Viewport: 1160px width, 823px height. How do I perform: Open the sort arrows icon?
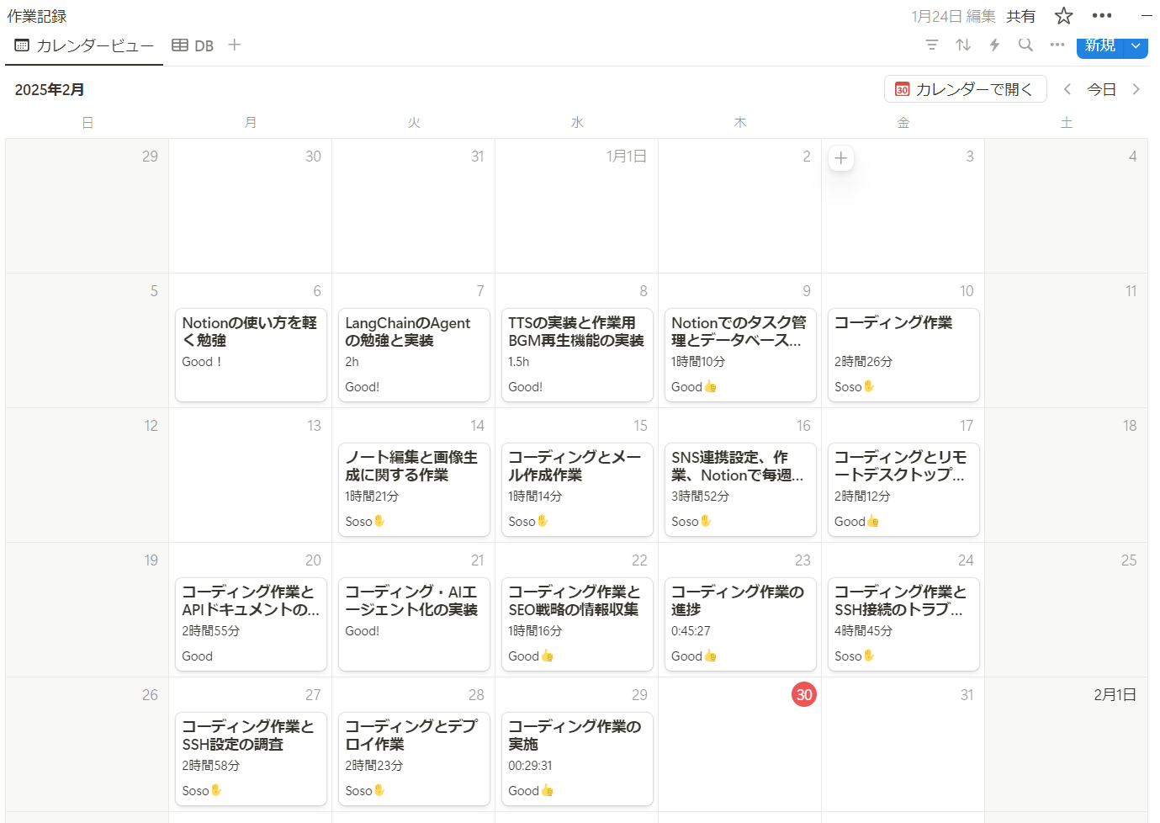point(963,45)
